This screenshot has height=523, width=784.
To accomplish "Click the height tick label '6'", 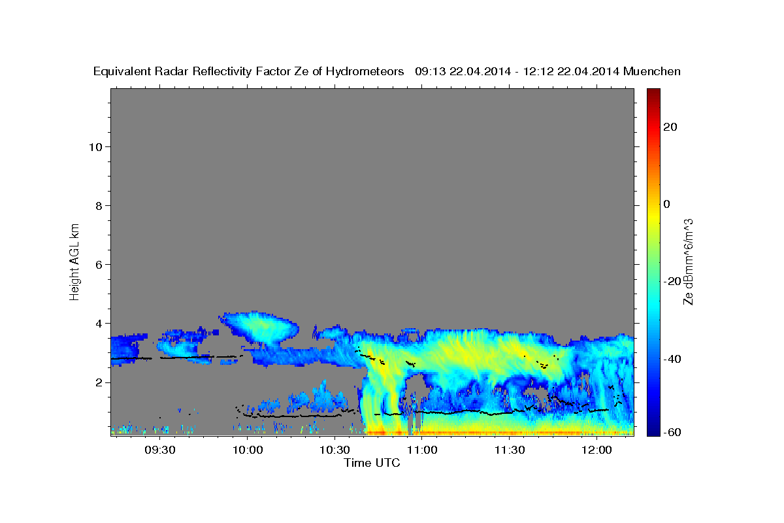I will coord(99,265).
